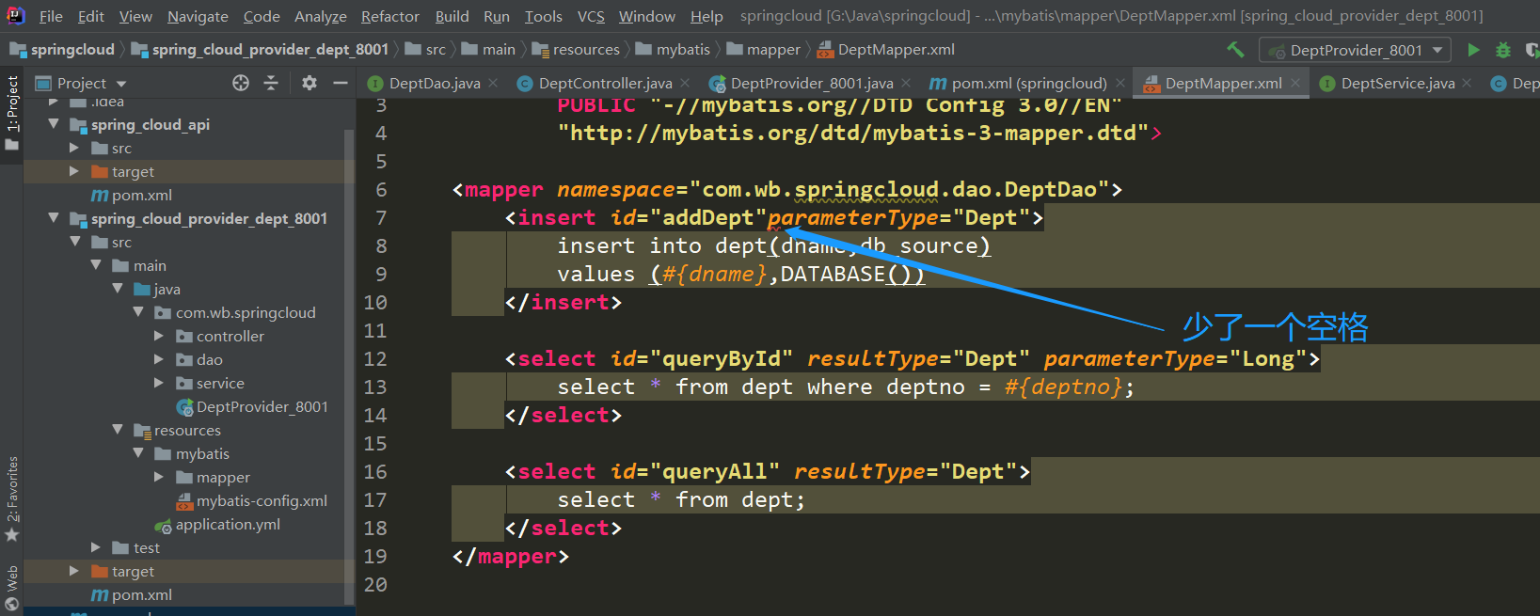The width and height of the screenshot is (1540, 616).
Task: Collapse the com.wb.springcloud package
Action: (138, 312)
